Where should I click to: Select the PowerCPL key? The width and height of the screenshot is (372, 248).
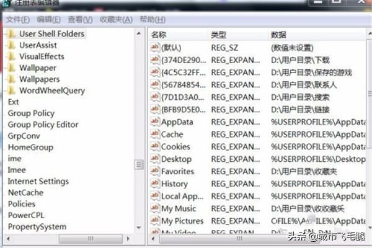pyautogui.click(x=26, y=215)
